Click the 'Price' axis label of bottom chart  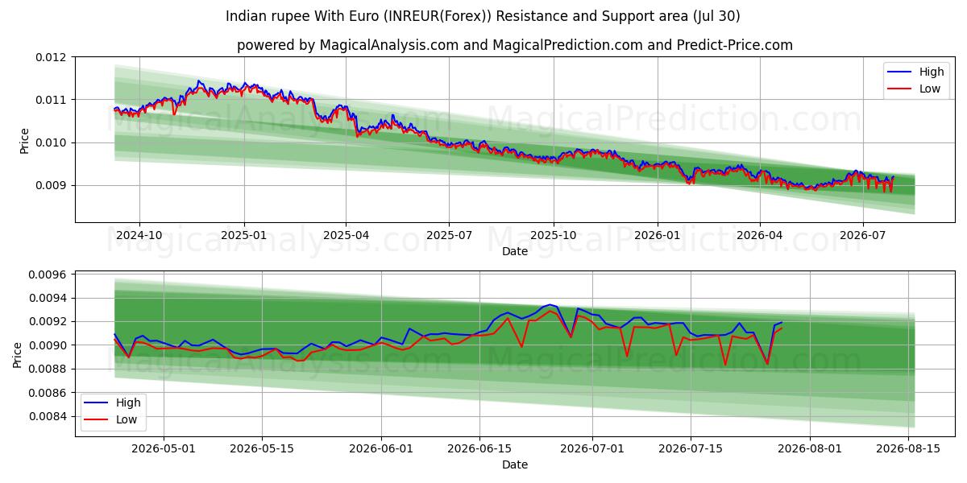click(x=19, y=354)
